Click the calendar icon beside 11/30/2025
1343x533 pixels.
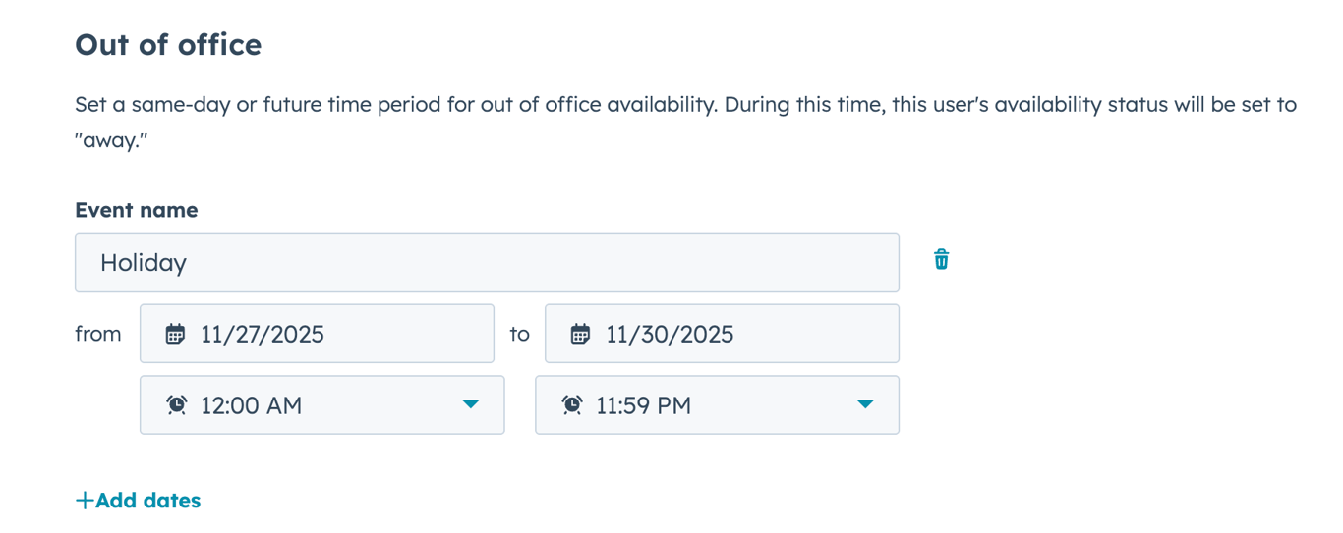coord(580,334)
